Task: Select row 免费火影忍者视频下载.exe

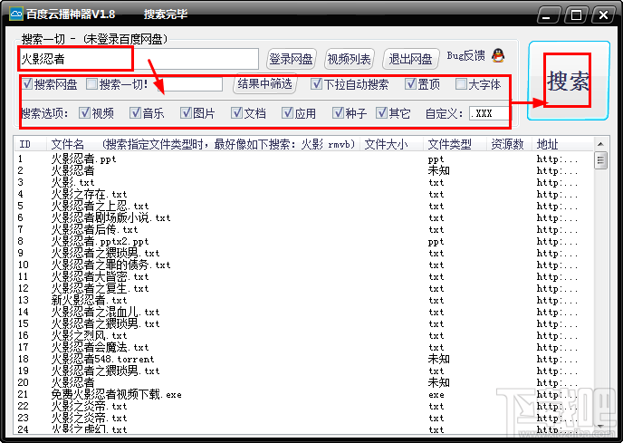Action: coord(304,394)
